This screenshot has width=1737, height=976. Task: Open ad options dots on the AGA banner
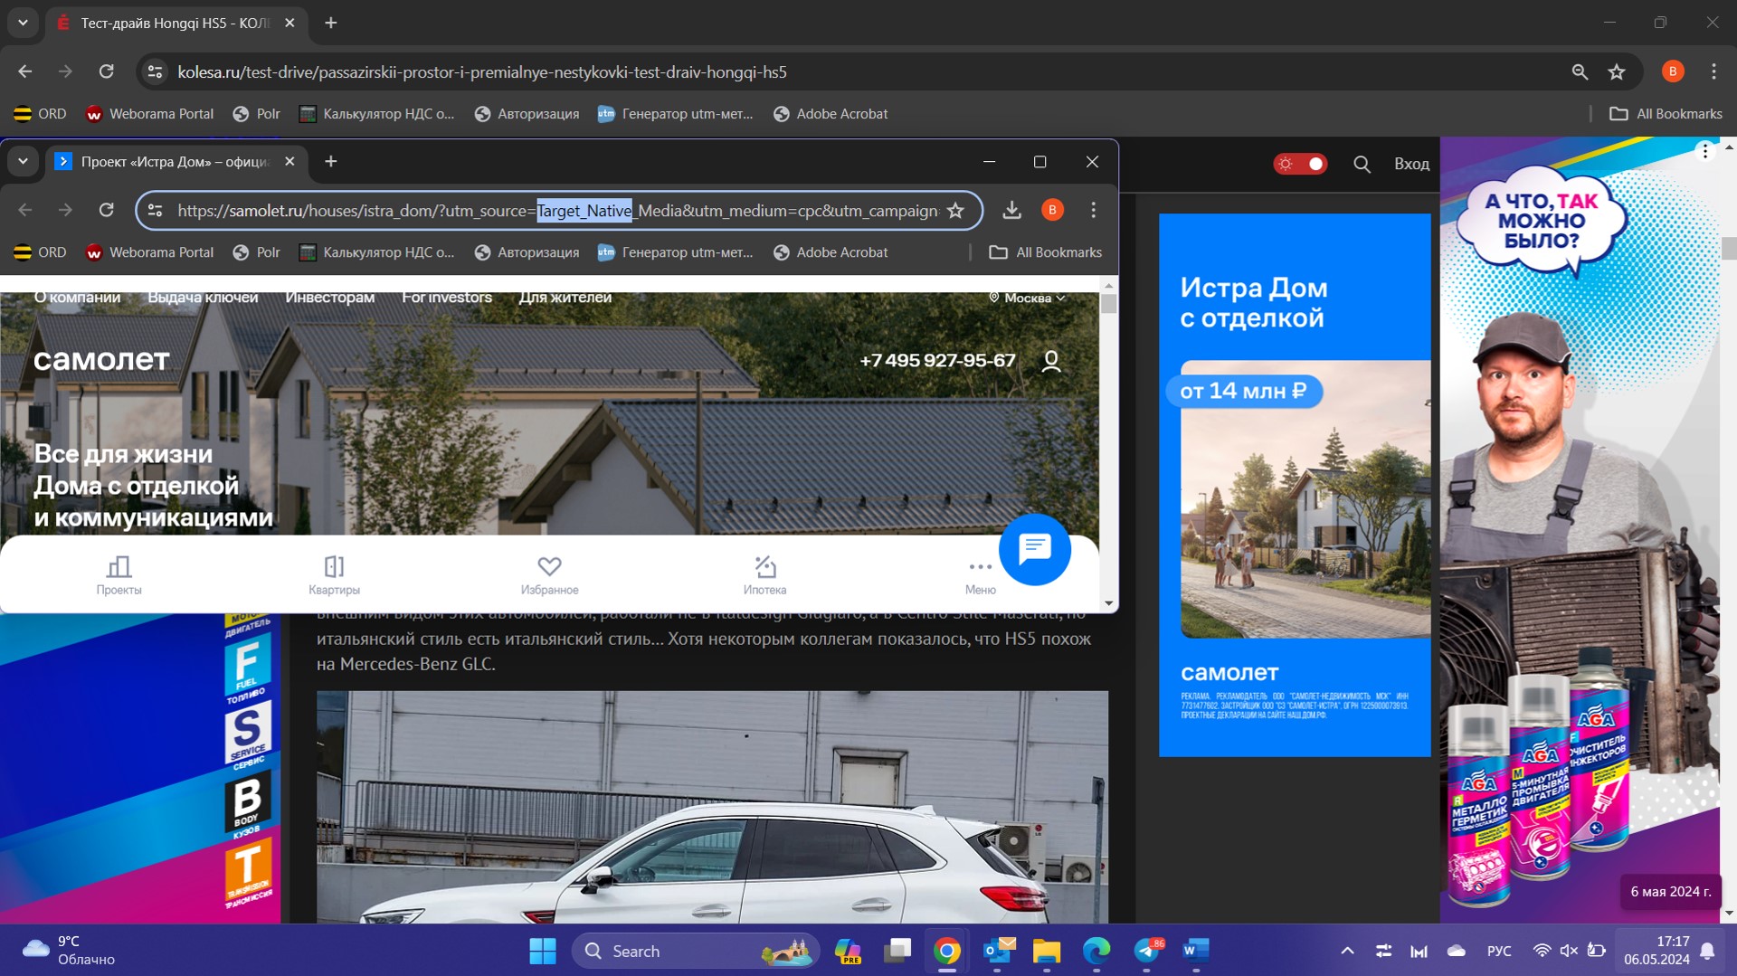coord(1704,151)
